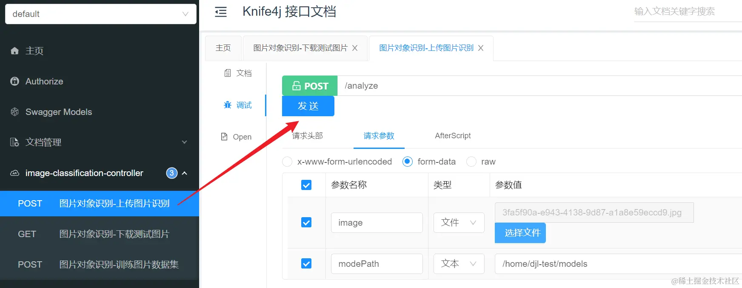Image resolution: width=742 pixels, height=288 pixels.
Task: Uncheck the modePath parameter checkbox
Action: click(306, 263)
